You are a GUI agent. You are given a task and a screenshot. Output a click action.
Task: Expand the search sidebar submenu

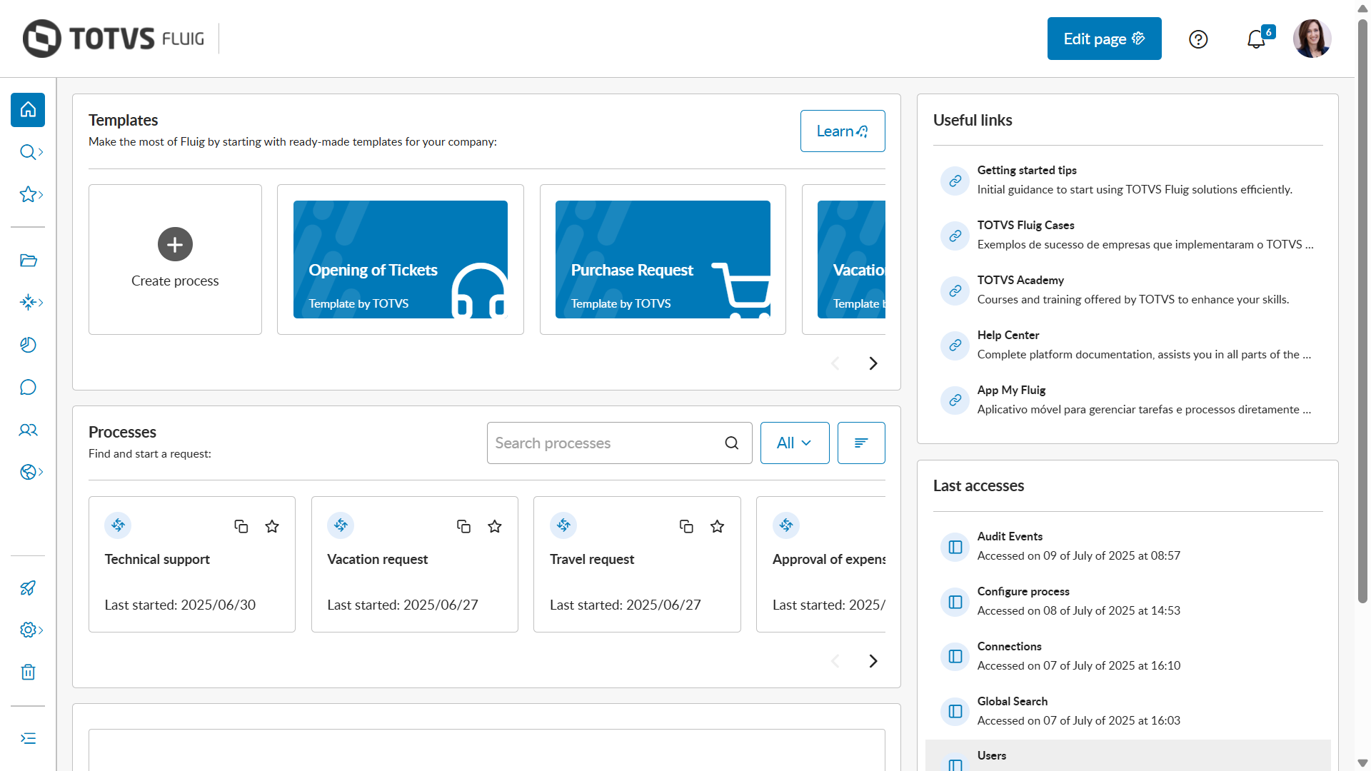point(31,152)
